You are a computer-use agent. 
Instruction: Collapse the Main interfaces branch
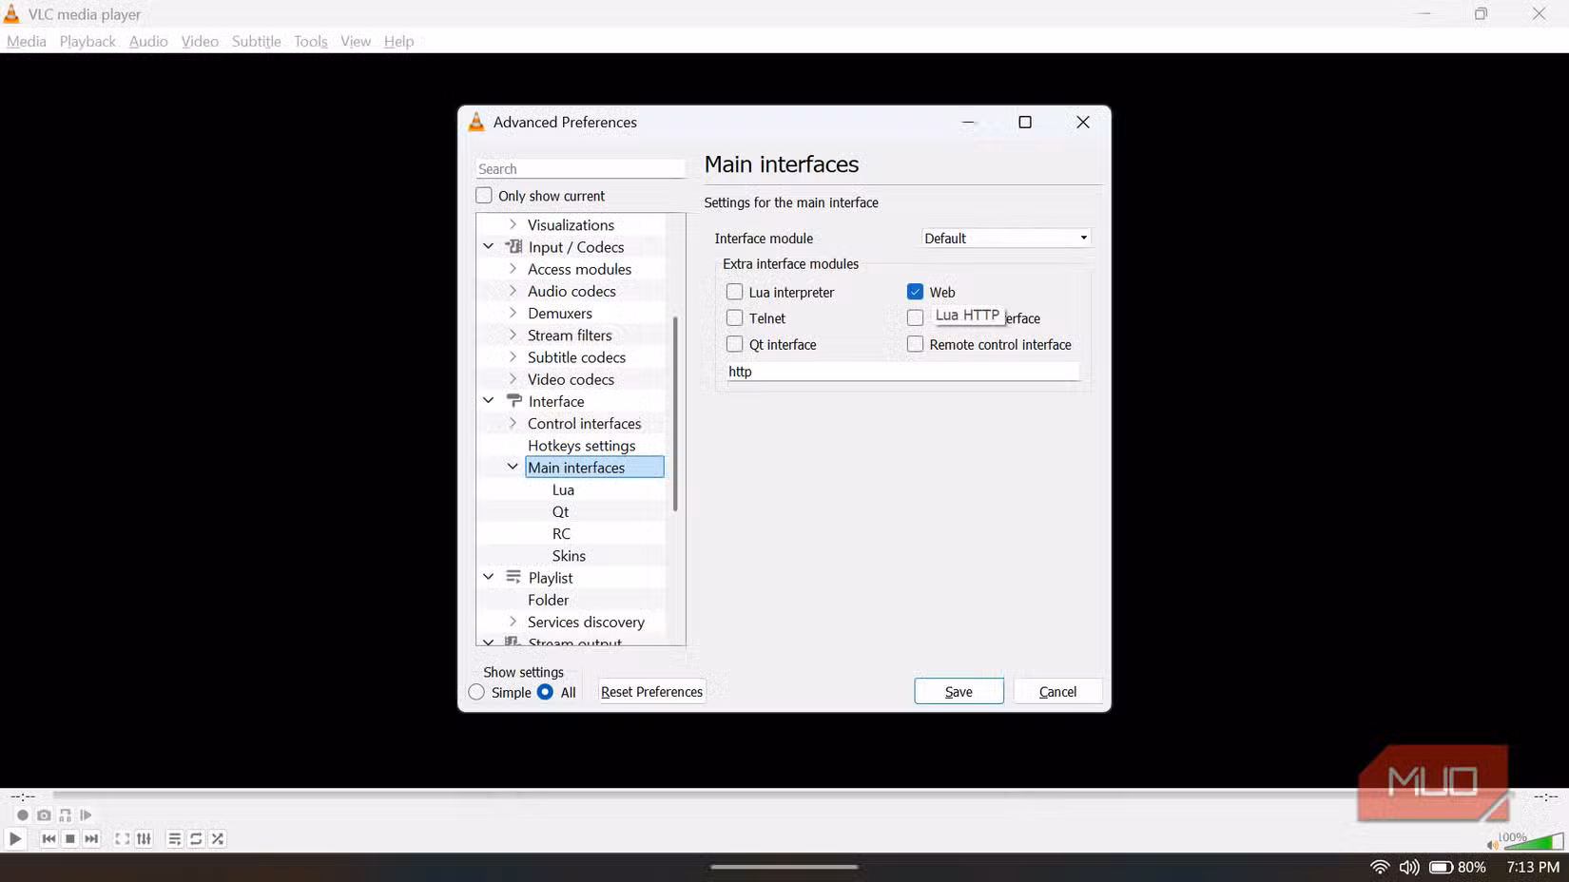513,468
